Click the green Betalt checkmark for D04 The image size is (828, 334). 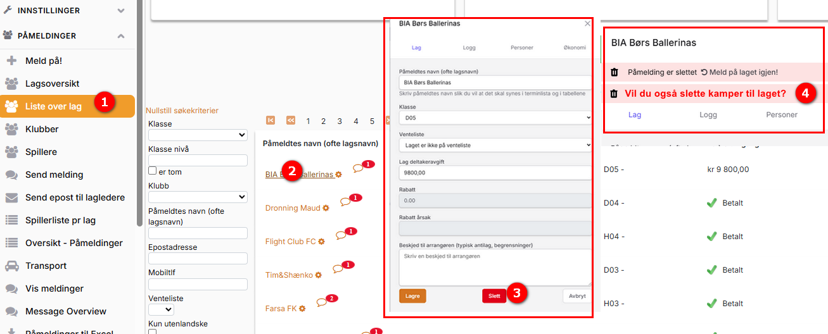click(x=711, y=203)
